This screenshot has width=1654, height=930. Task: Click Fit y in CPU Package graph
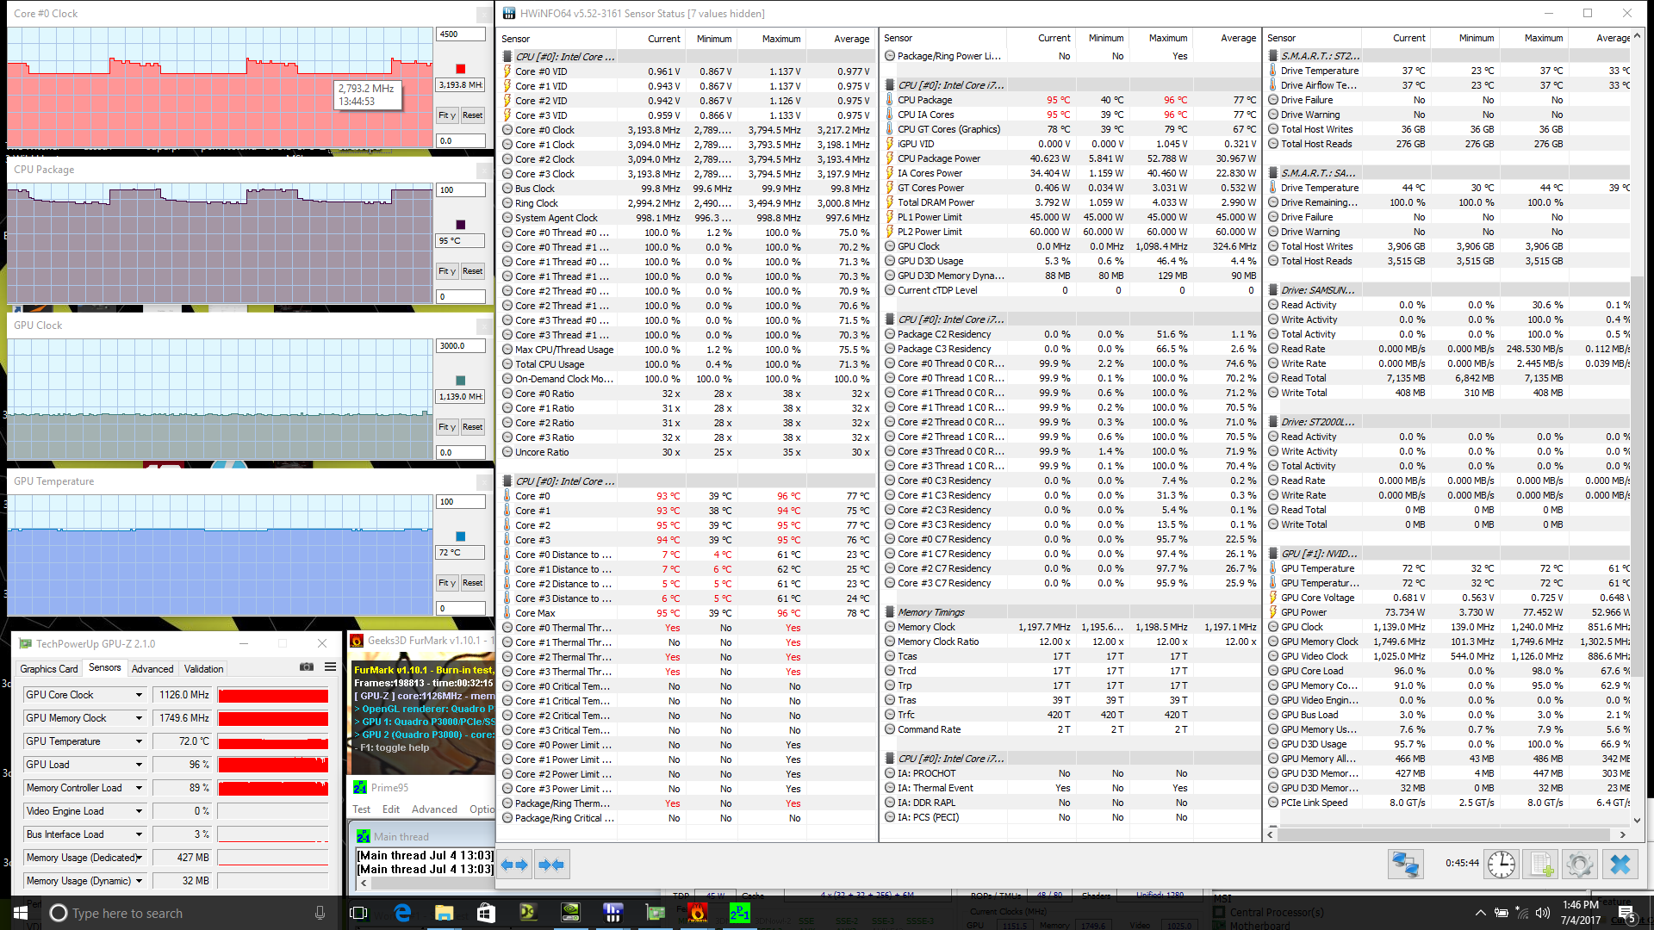(x=447, y=271)
